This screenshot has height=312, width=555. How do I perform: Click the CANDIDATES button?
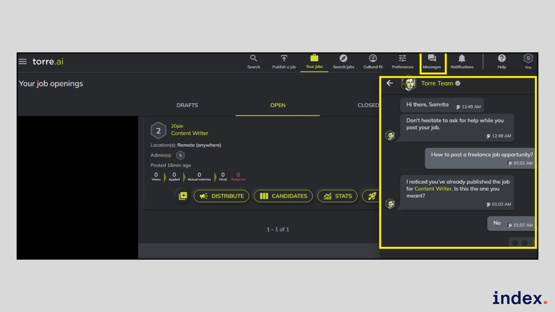click(x=283, y=196)
